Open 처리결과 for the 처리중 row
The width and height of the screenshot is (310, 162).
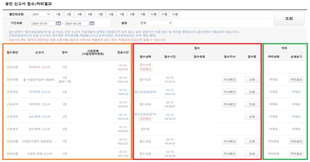[296, 80]
